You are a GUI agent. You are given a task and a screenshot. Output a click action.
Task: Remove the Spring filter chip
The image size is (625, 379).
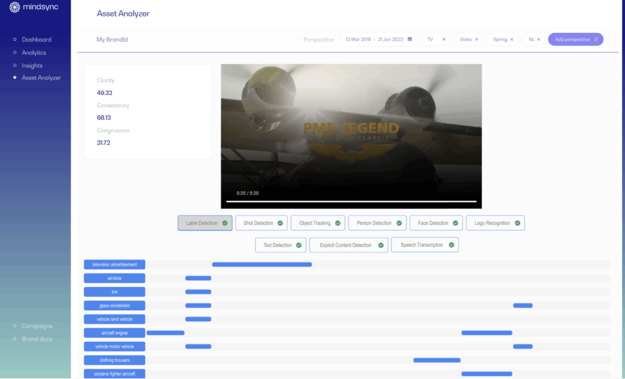coord(511,40)
